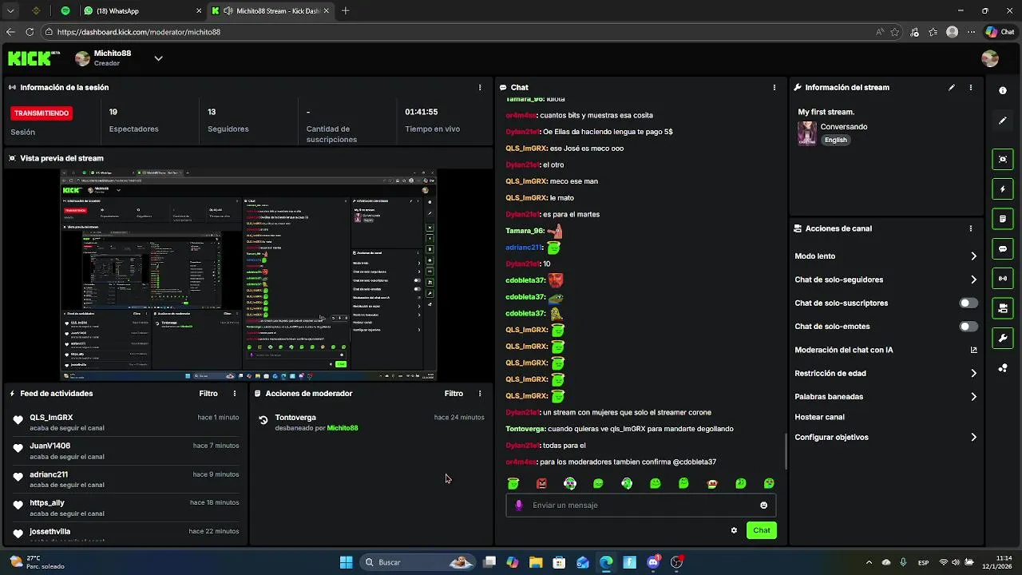Click the chat panel scrollbar
This screenshot has width=1022, height=575.
pos(786,451)
